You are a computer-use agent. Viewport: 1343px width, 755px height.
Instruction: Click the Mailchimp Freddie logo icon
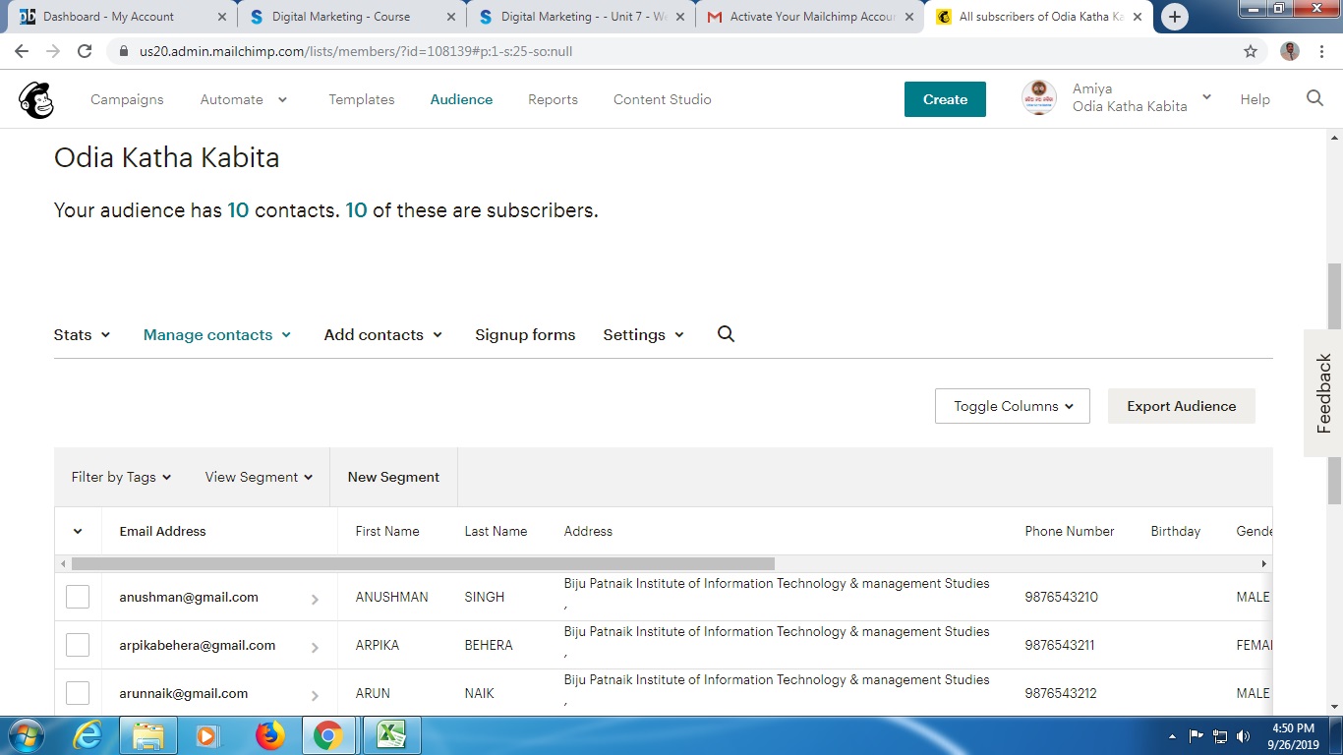click(36, 99)
